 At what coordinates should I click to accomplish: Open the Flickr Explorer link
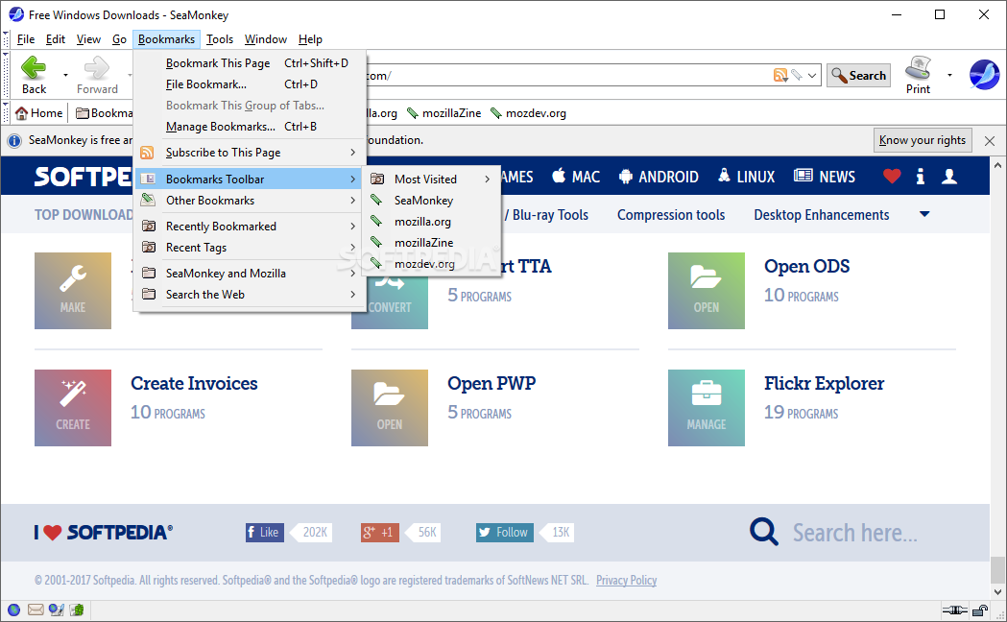824,383
